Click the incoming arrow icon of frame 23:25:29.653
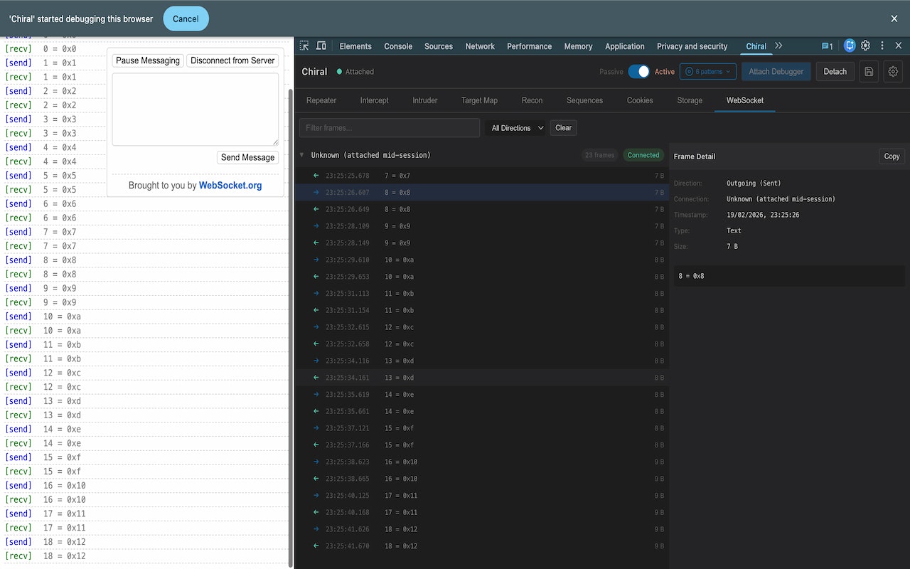Viewport: 910px width, 569px height. coord(316,277)
